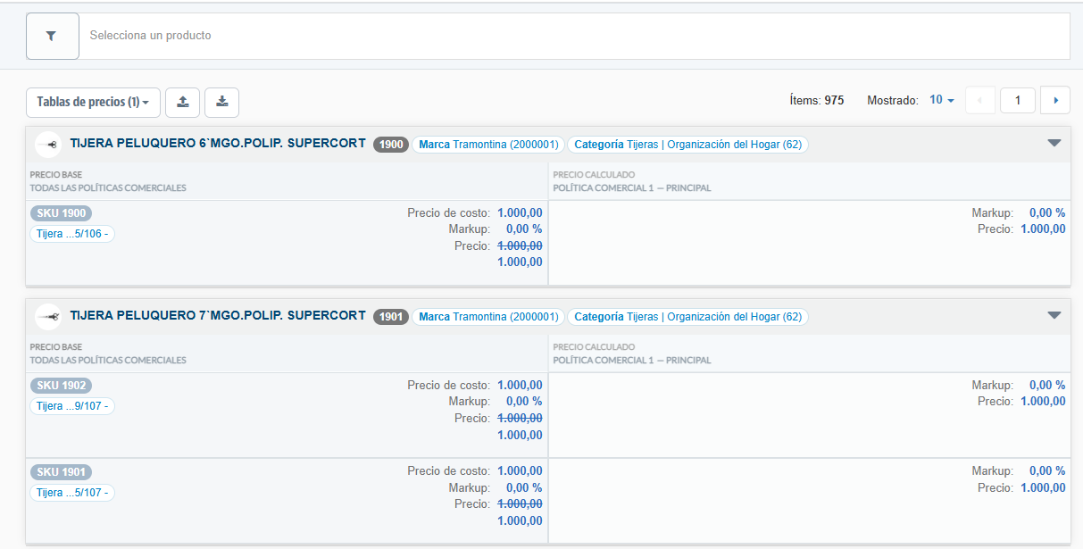Open thumbnail of the 6` scissors product
1083x549 pixels.
click(47, 144)
